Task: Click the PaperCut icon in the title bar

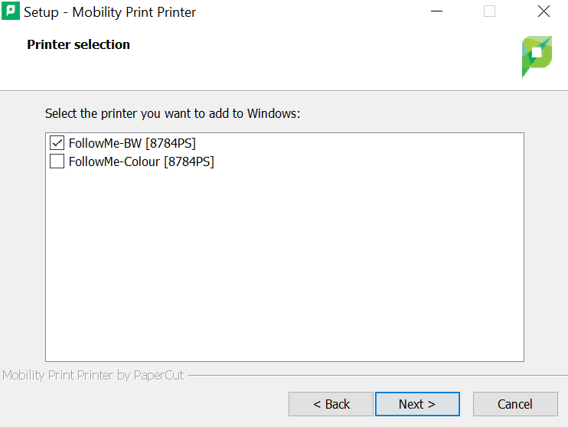Action: coord(11,12)
